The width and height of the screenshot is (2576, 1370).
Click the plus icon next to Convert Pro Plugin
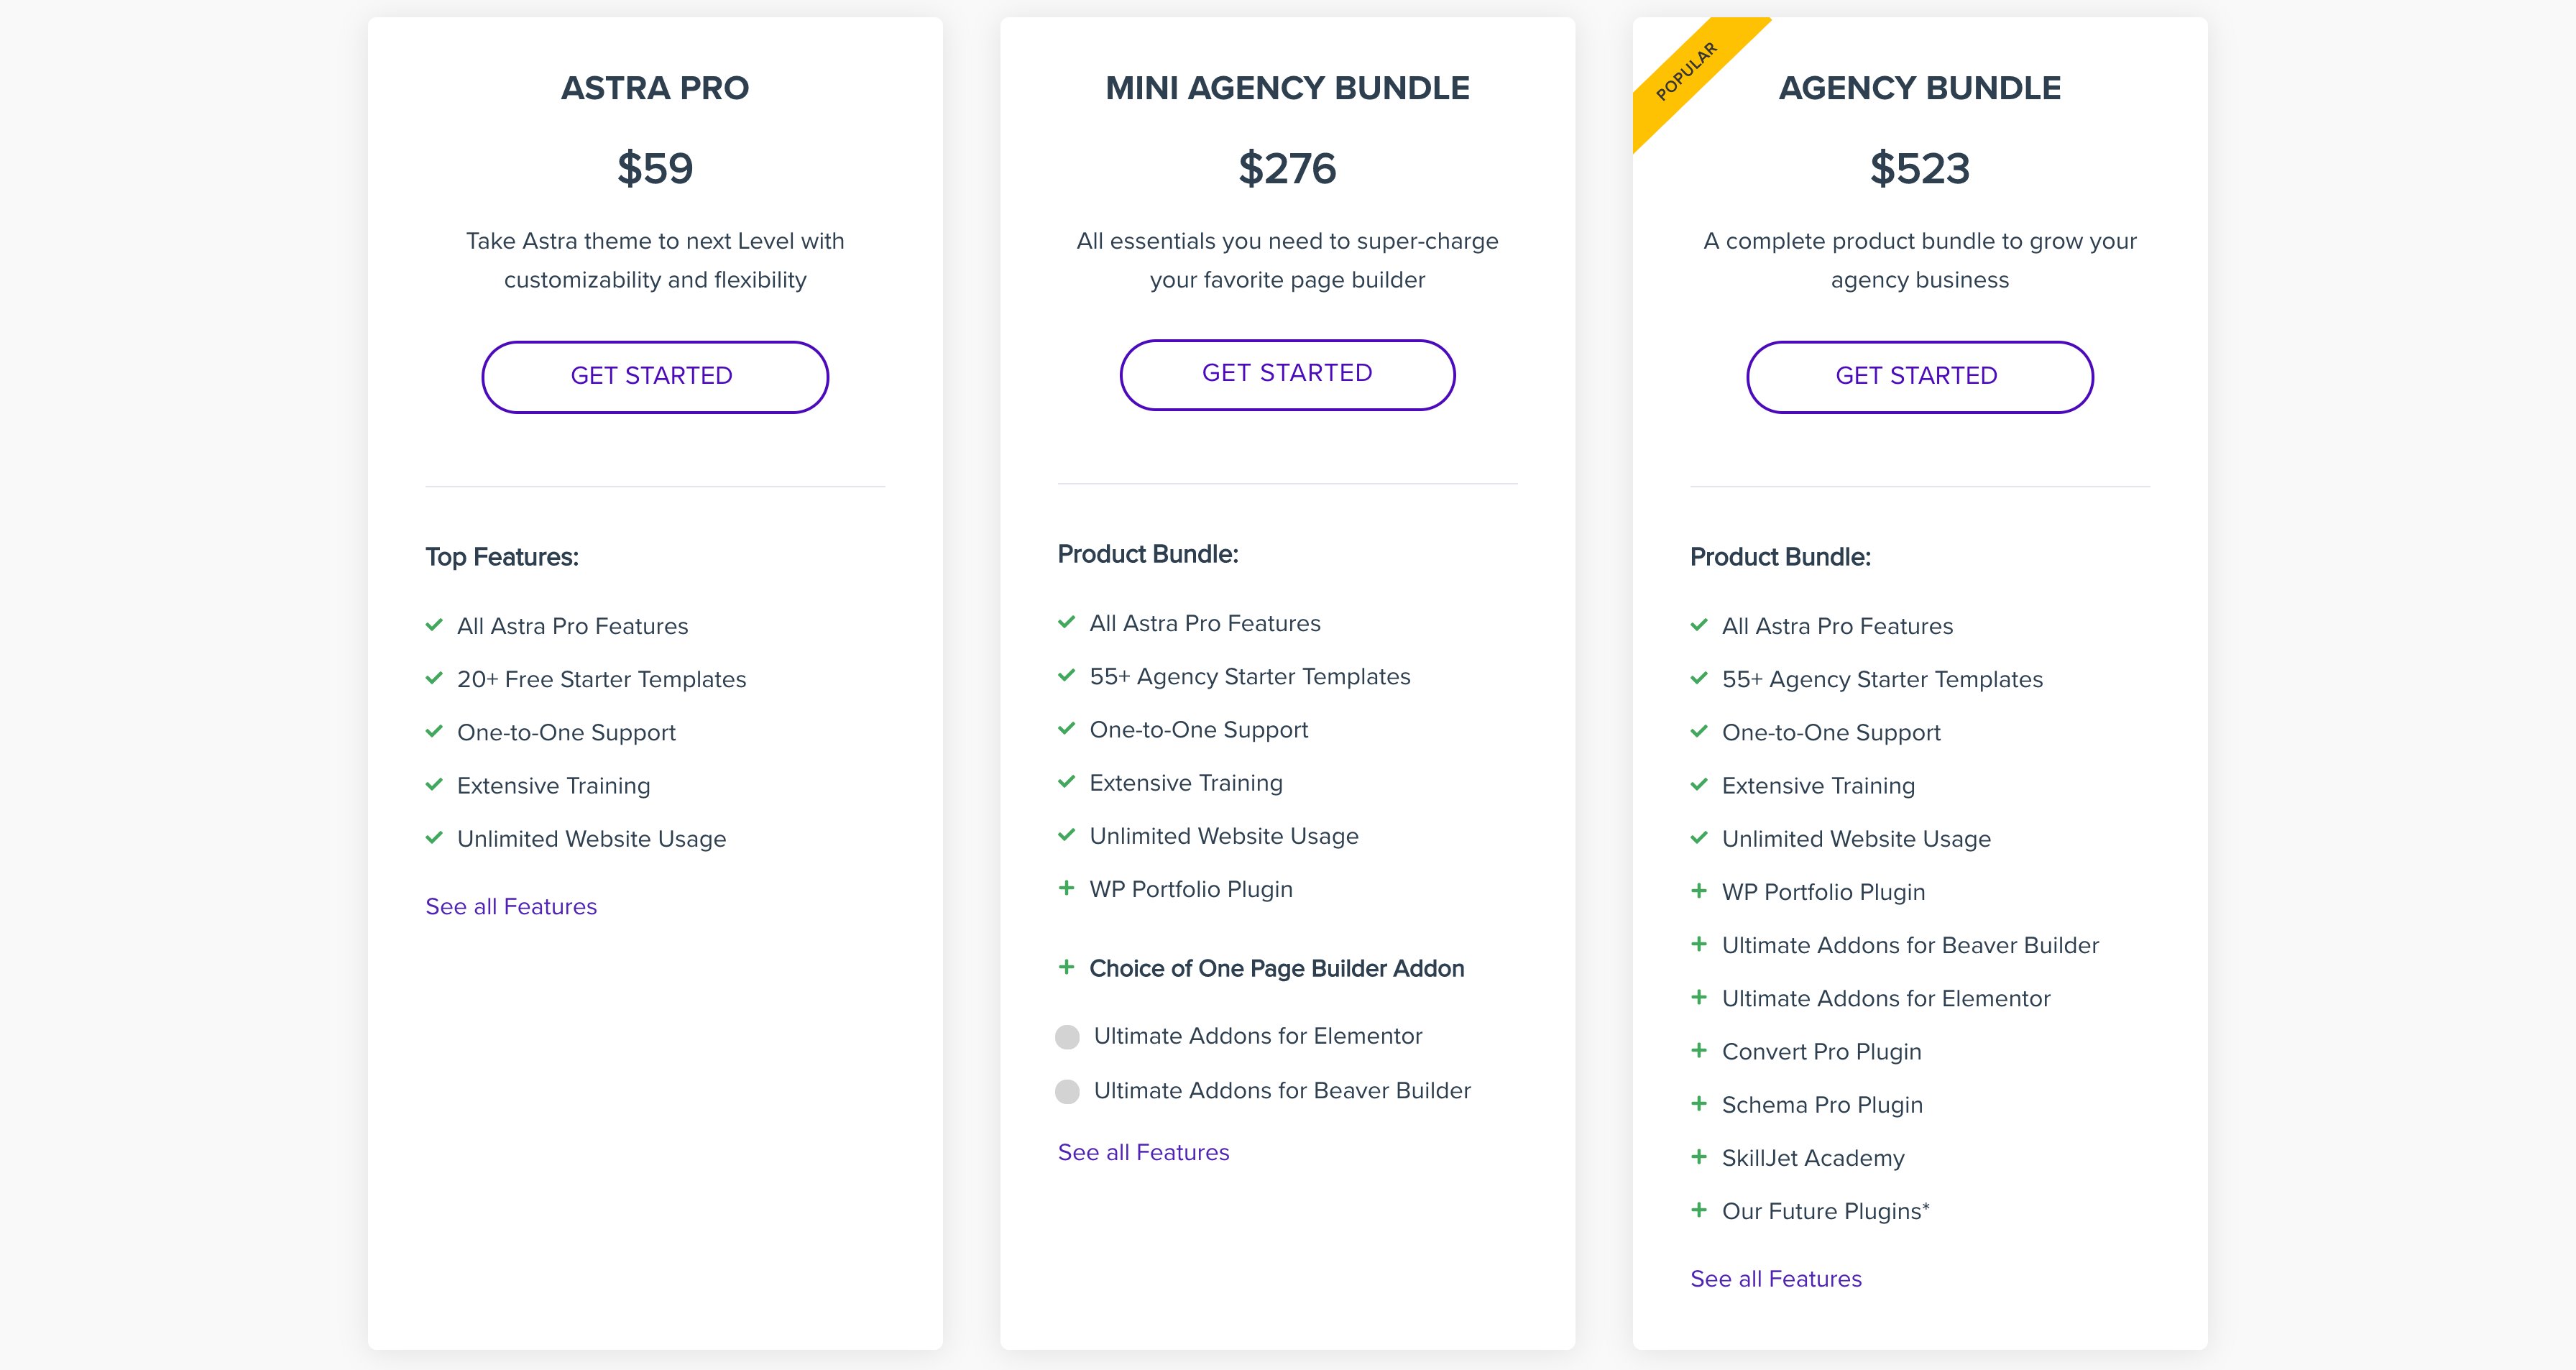pyautogui.click(x=1700, y=1051)
